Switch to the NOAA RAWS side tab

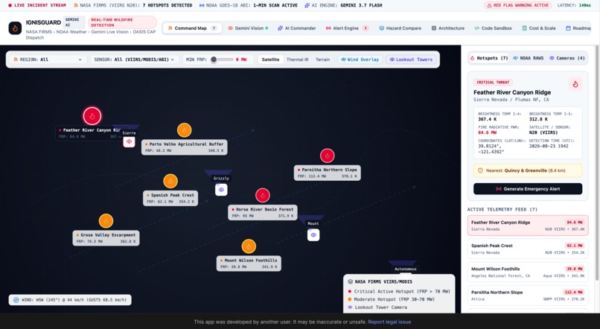click(x=528, y=58)
